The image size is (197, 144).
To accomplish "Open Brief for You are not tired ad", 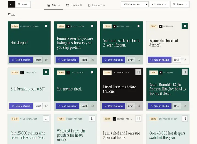I will (85, 106).
